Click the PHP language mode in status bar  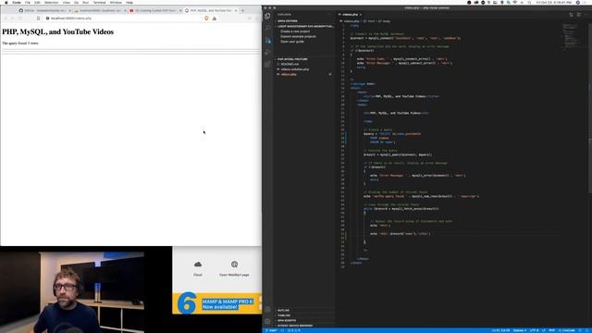point(552,330)
